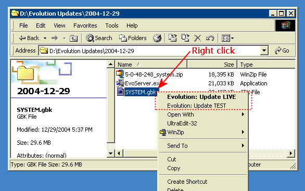Click the left pane scroll down arrow

coord(110,153)
